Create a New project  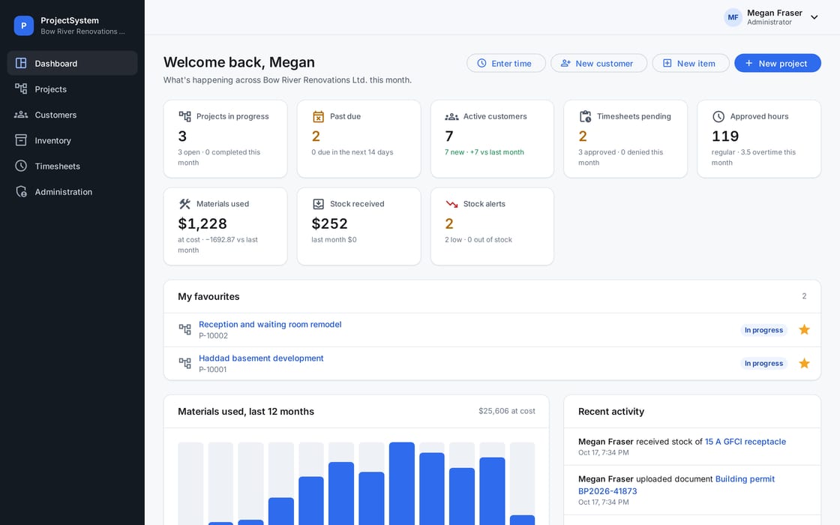[x=777, y=63]
